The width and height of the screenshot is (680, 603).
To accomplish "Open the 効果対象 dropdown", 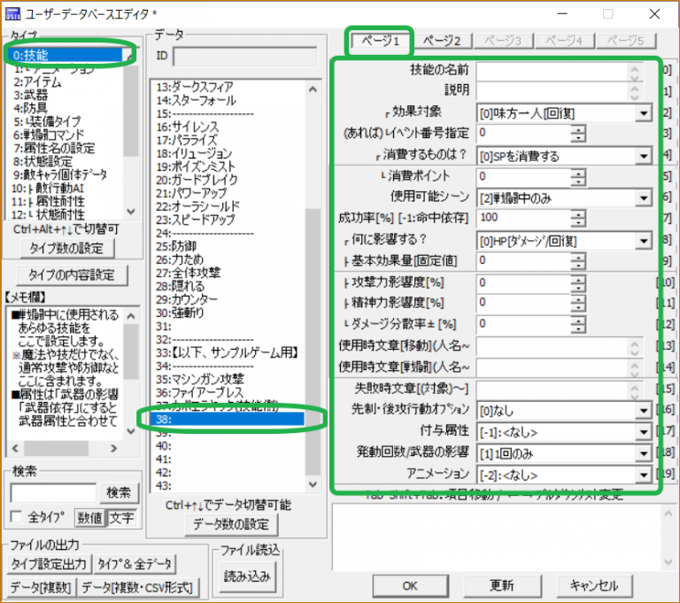I will click(643, 113).
